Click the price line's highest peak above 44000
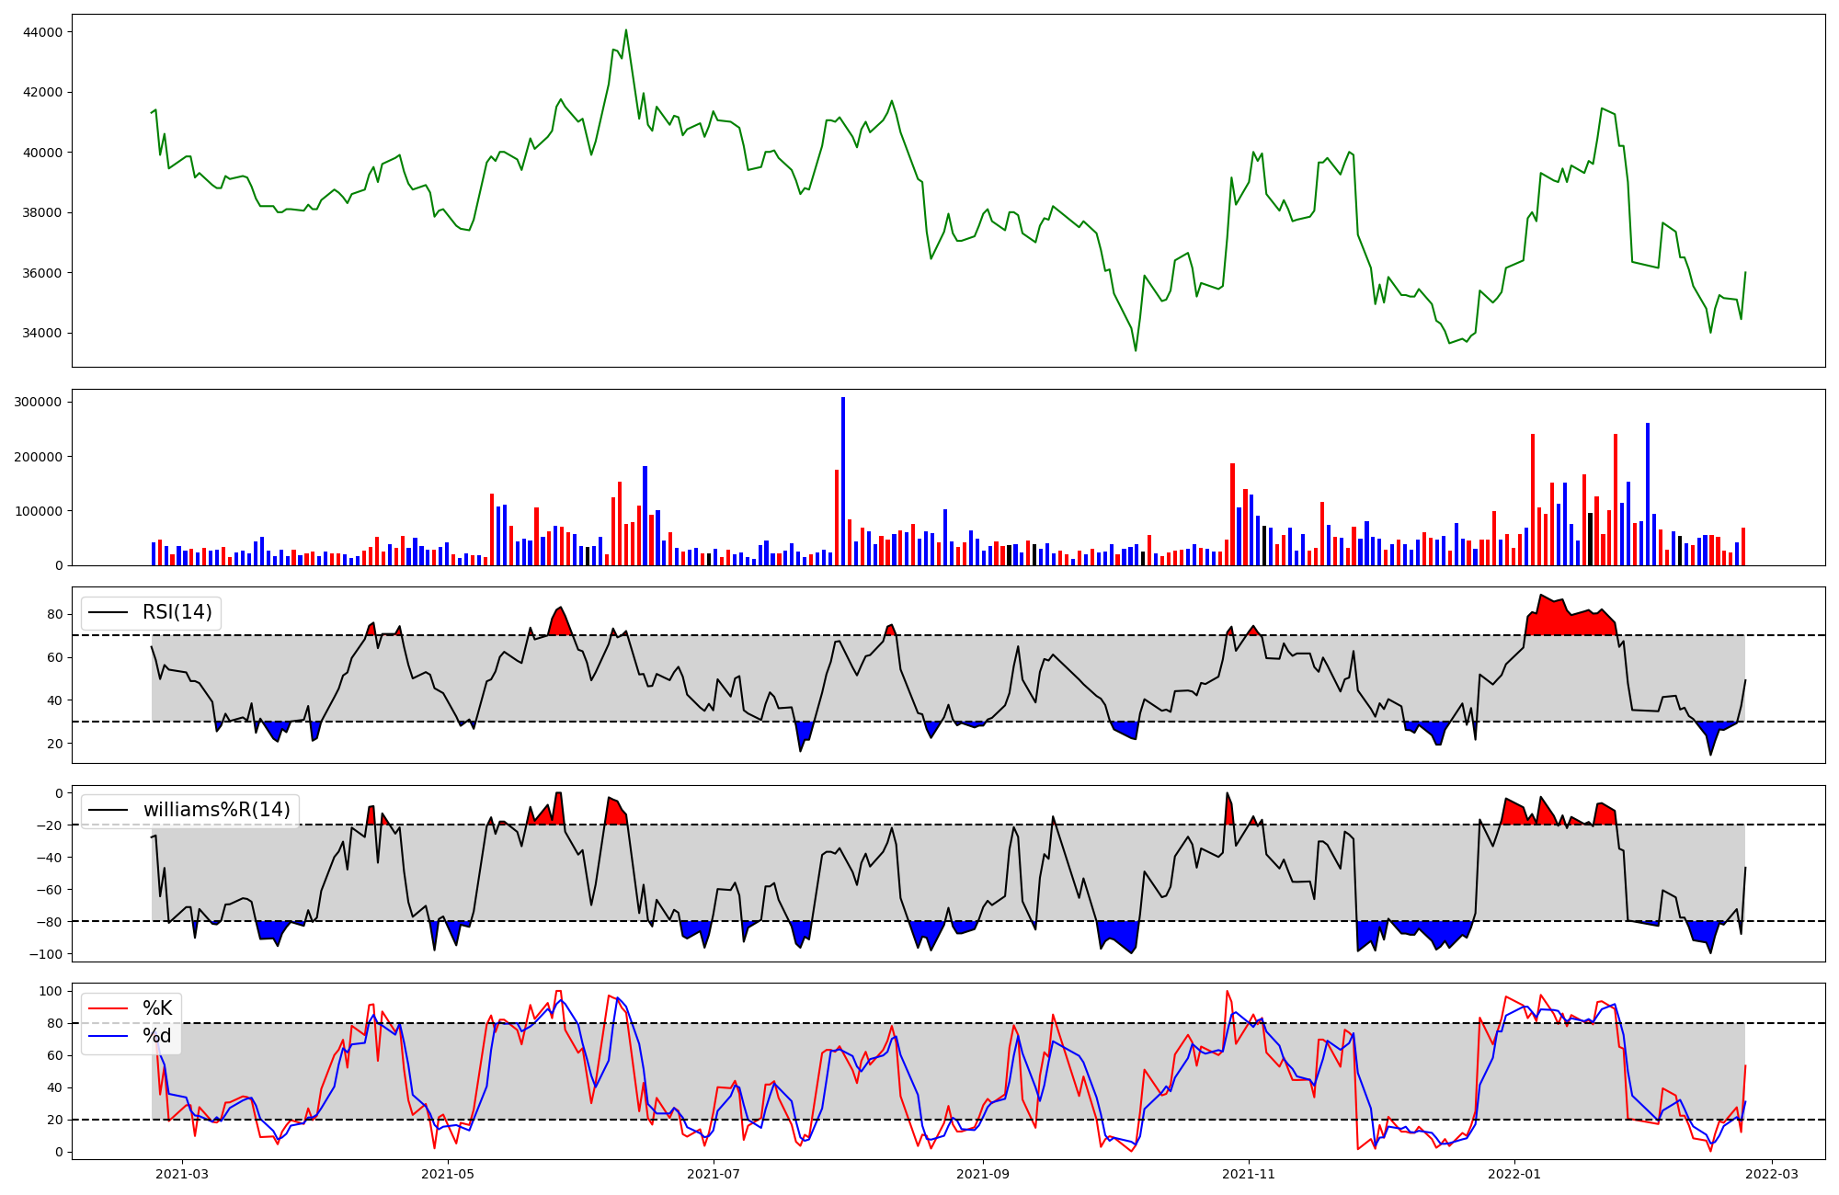The image size is (1839, 1195). pos(626,30)
